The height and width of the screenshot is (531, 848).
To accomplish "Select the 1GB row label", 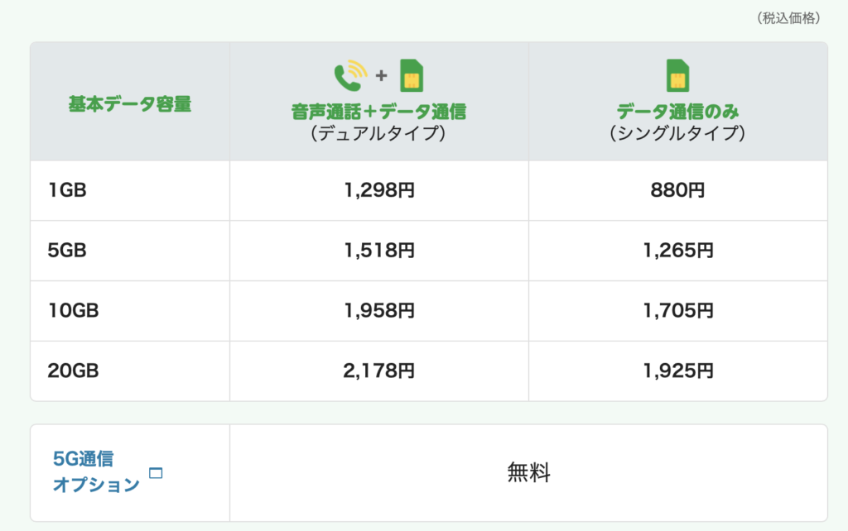I will pos(67,190).
